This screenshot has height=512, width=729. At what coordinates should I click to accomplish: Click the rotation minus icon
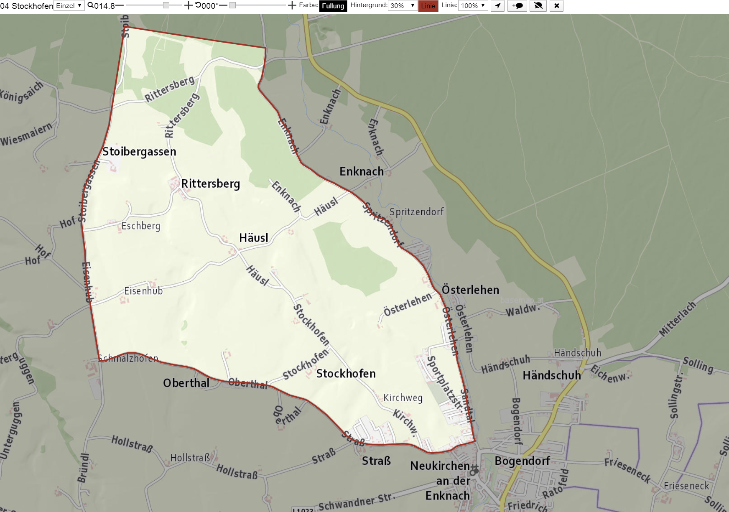click(223, 5)
